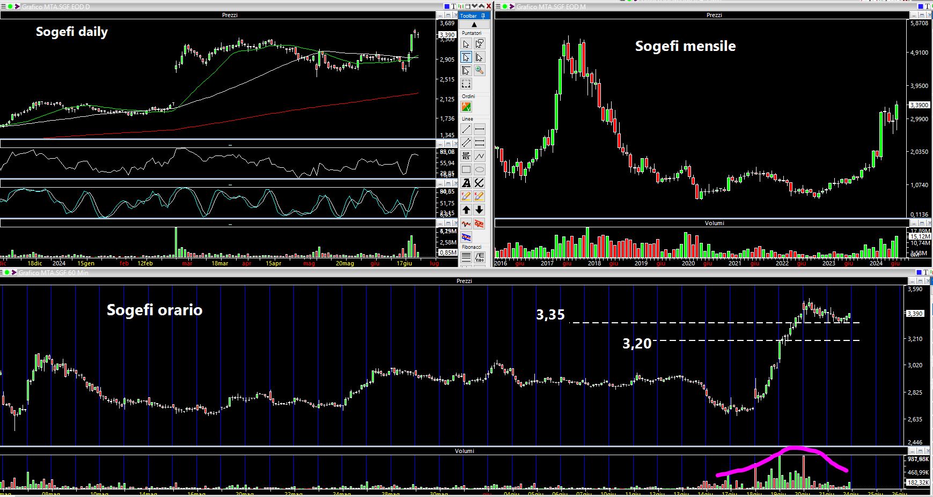Click the Prezzi header of daily chart
The image size is (933, 497).
coord(230,15)
